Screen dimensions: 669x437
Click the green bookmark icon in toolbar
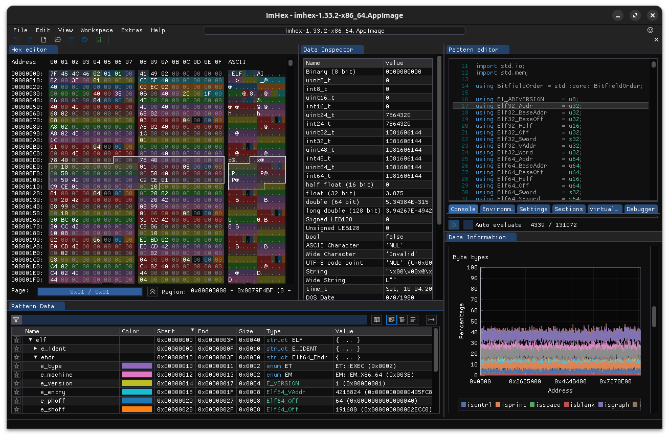coord(99,39)
